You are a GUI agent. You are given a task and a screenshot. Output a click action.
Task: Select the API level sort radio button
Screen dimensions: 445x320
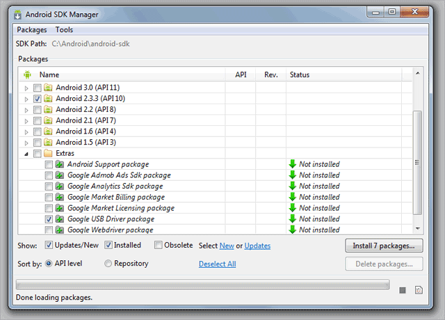(x=49, y=264)
